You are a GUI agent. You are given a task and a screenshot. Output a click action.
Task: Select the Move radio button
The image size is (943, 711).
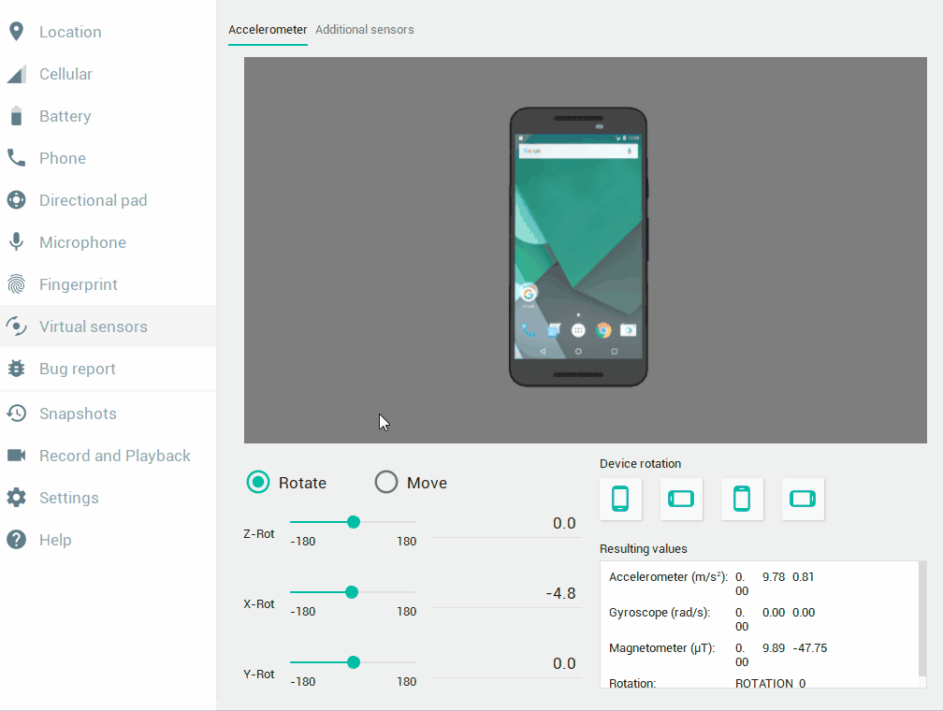[x=386, y=483]
